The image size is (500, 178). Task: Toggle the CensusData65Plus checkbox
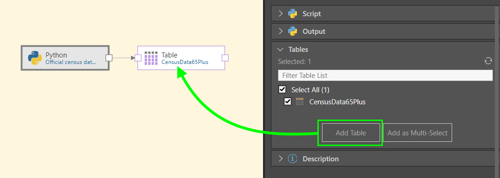point(288,102)
